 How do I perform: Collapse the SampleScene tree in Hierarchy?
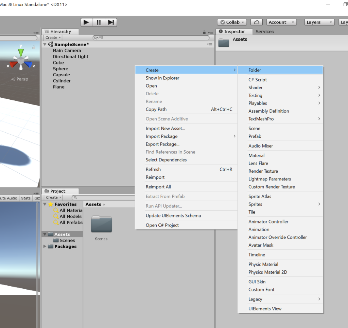click(x=45, y=44)
